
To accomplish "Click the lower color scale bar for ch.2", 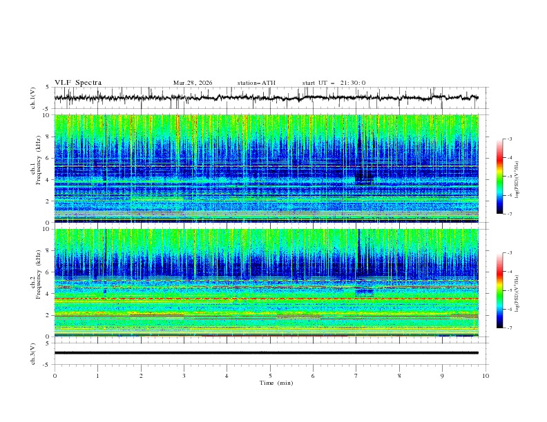I will tap(499, 290).
